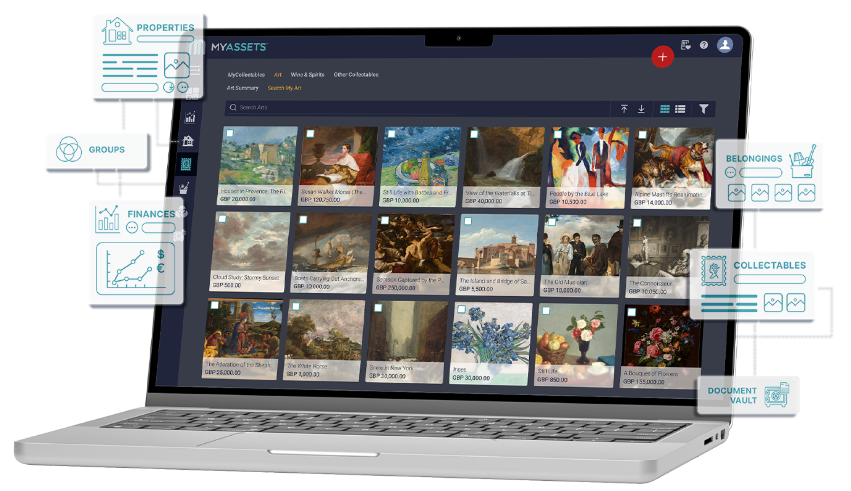Tick checkbox on Still Life GBP 850 artwork
Image resolution: width=851 pixels, height=491 pixels.
546,311
